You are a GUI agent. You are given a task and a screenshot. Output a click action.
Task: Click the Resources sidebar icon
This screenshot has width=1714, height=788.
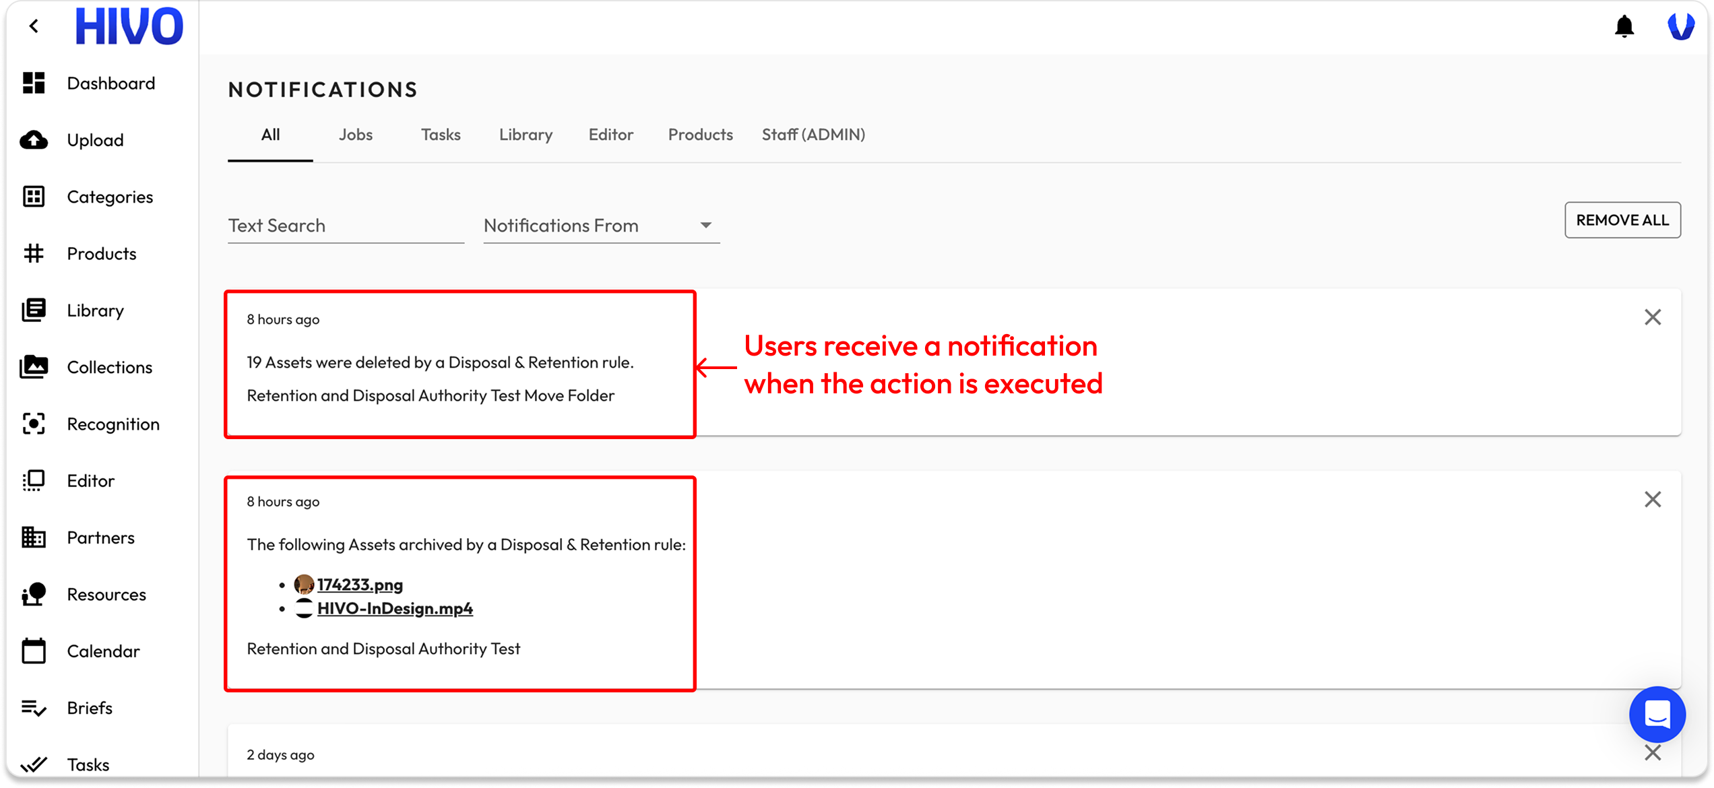[34, 594]
